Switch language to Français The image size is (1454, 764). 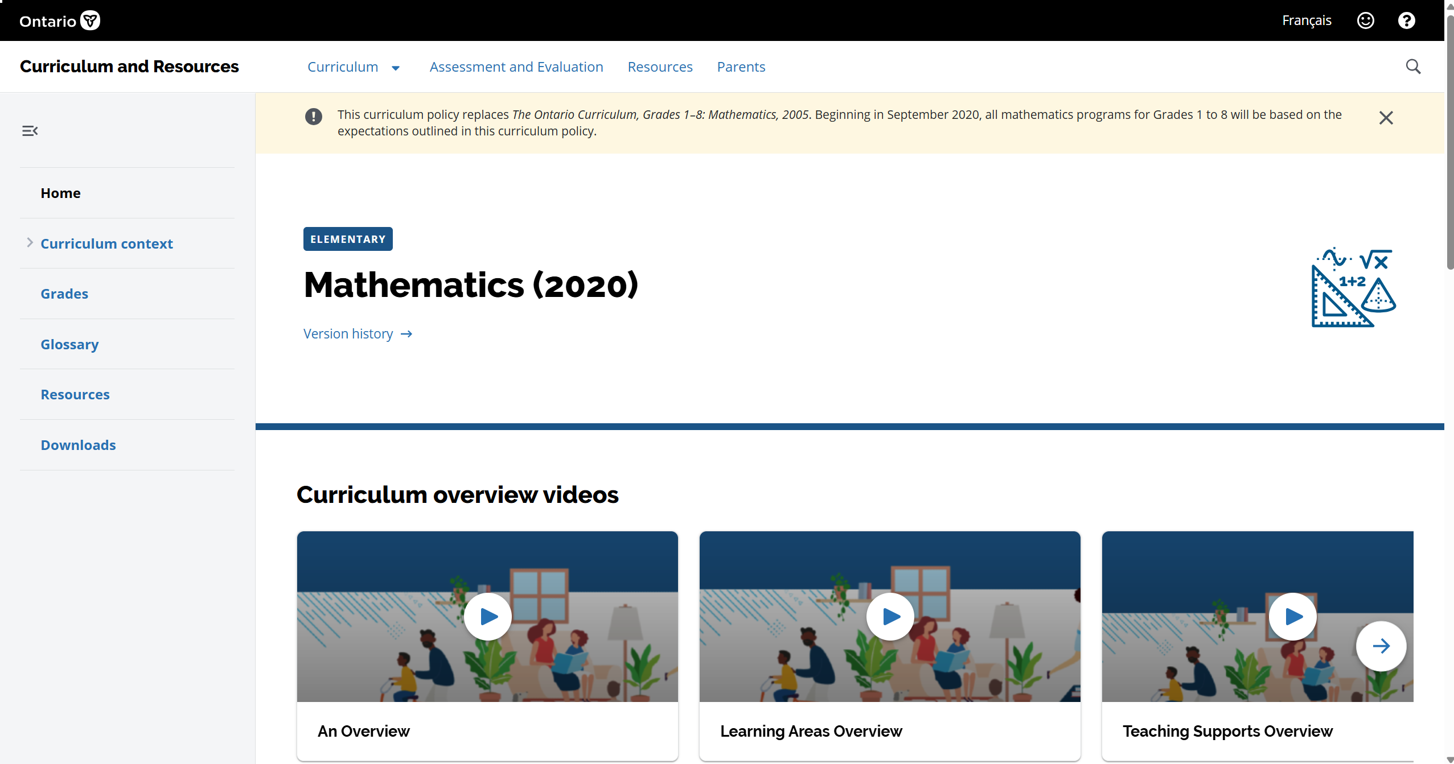1307,20
